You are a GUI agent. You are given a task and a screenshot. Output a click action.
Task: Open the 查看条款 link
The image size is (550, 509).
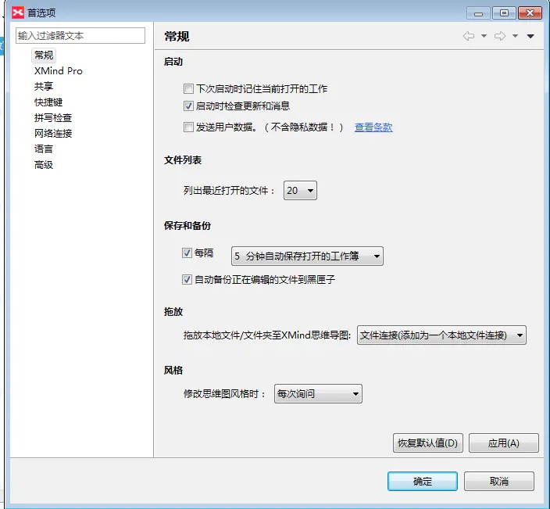[373, 127]
